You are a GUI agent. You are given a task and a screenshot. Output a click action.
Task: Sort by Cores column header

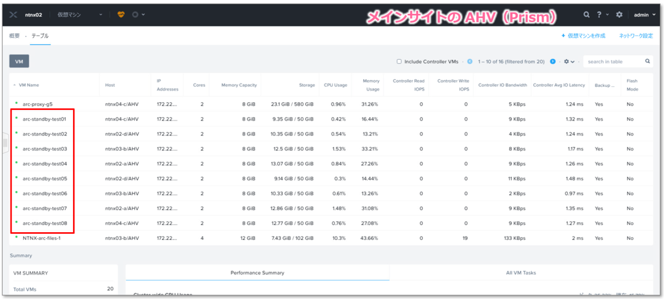point(199,85)
